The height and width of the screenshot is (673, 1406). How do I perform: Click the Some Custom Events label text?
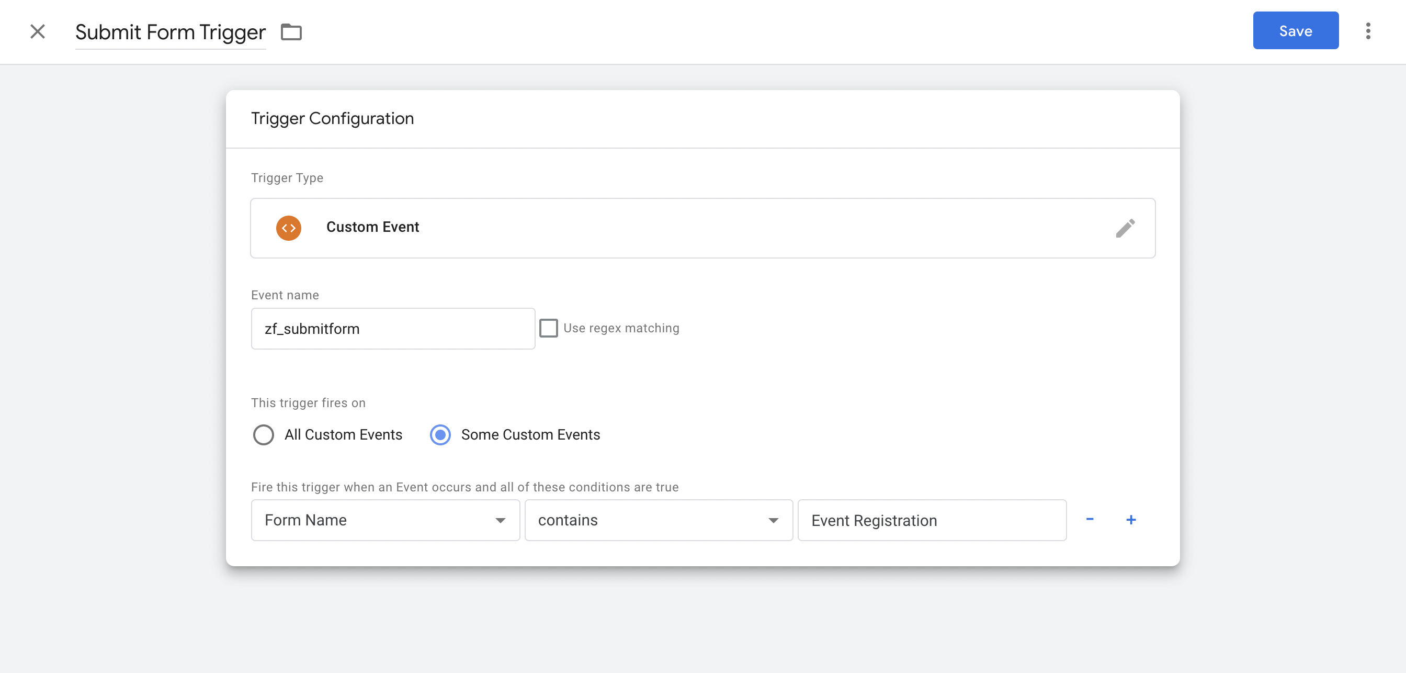click(530, 435)
